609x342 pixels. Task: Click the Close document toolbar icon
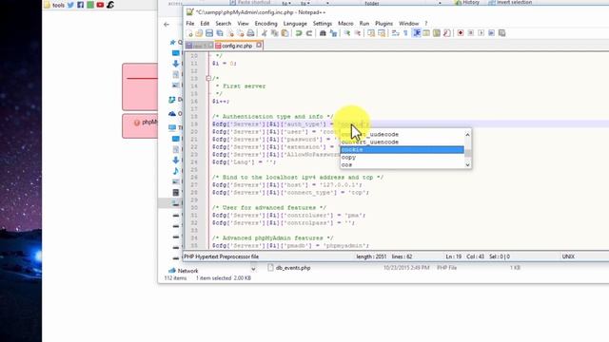(230, 33)
